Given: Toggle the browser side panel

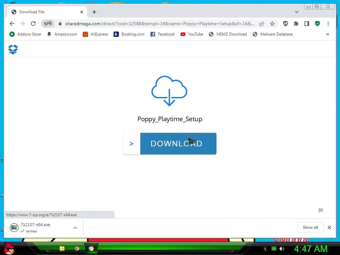Looking at the screenshot, I should click(306, 24).
